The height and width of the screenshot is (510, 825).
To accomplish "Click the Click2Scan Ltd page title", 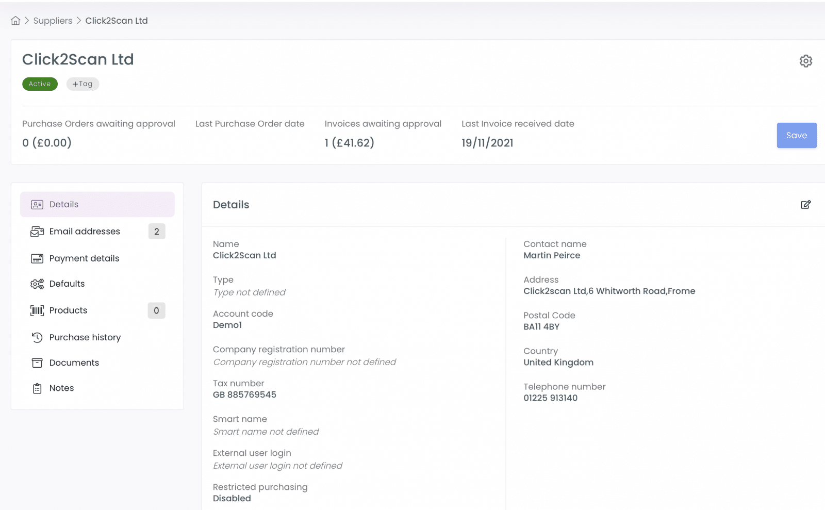I will [78, 59].
